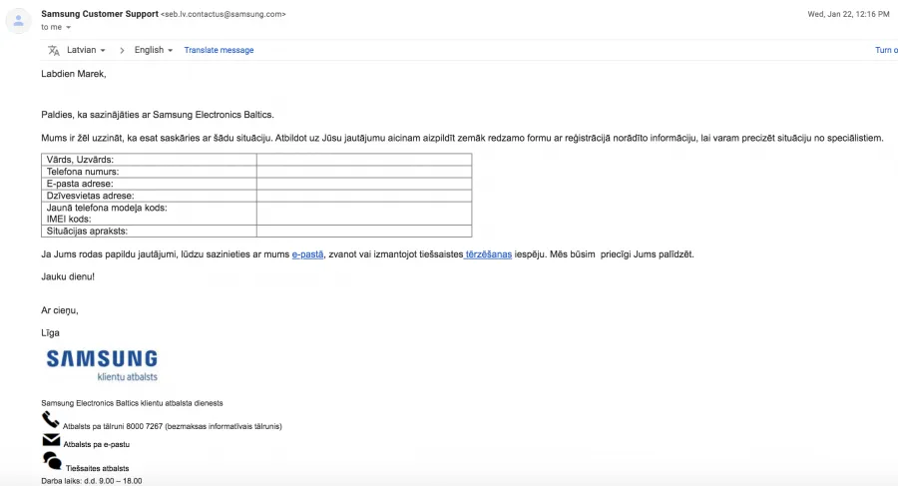The width and height of the screenshot is (898, 486).
Task: Click the working hours line "Darba laiks"
Action: (x=92, y=481)
